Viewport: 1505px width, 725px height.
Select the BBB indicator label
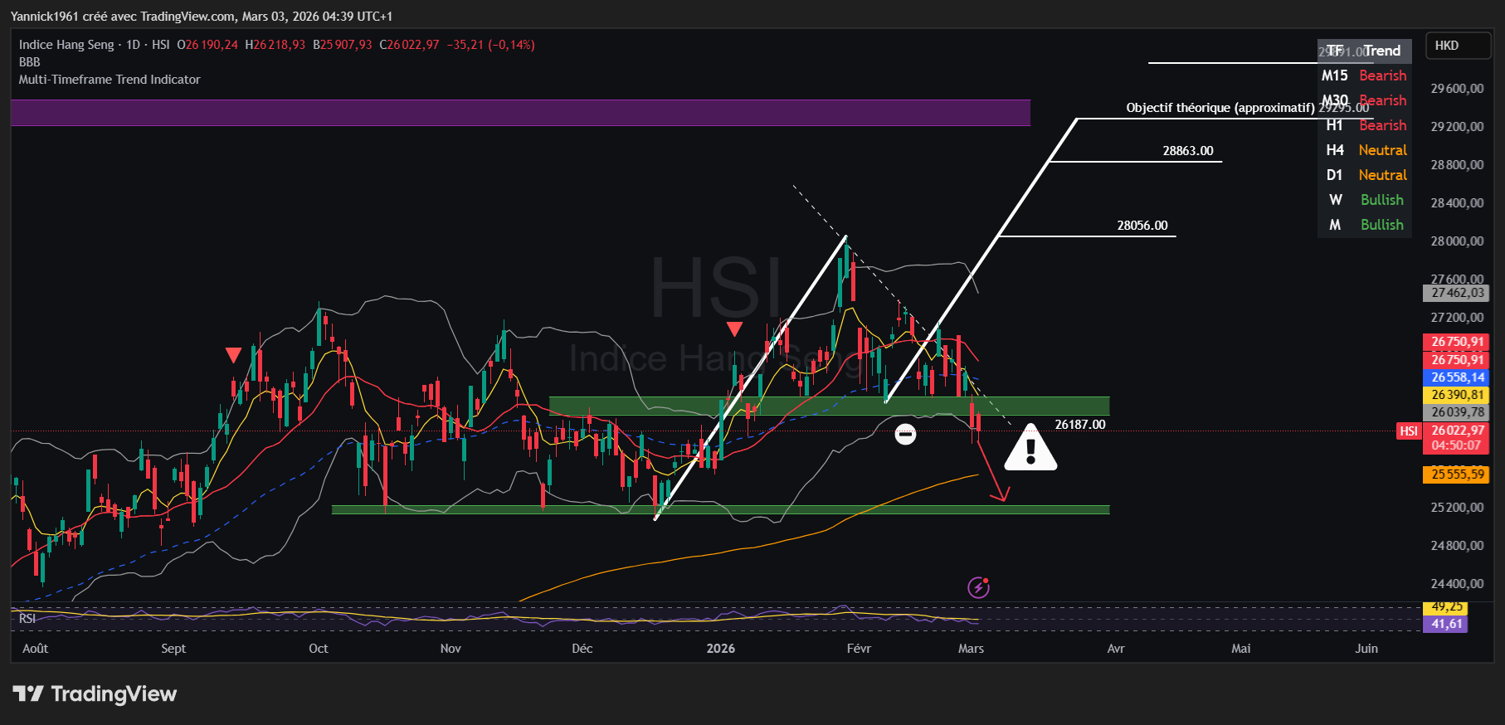30,62
